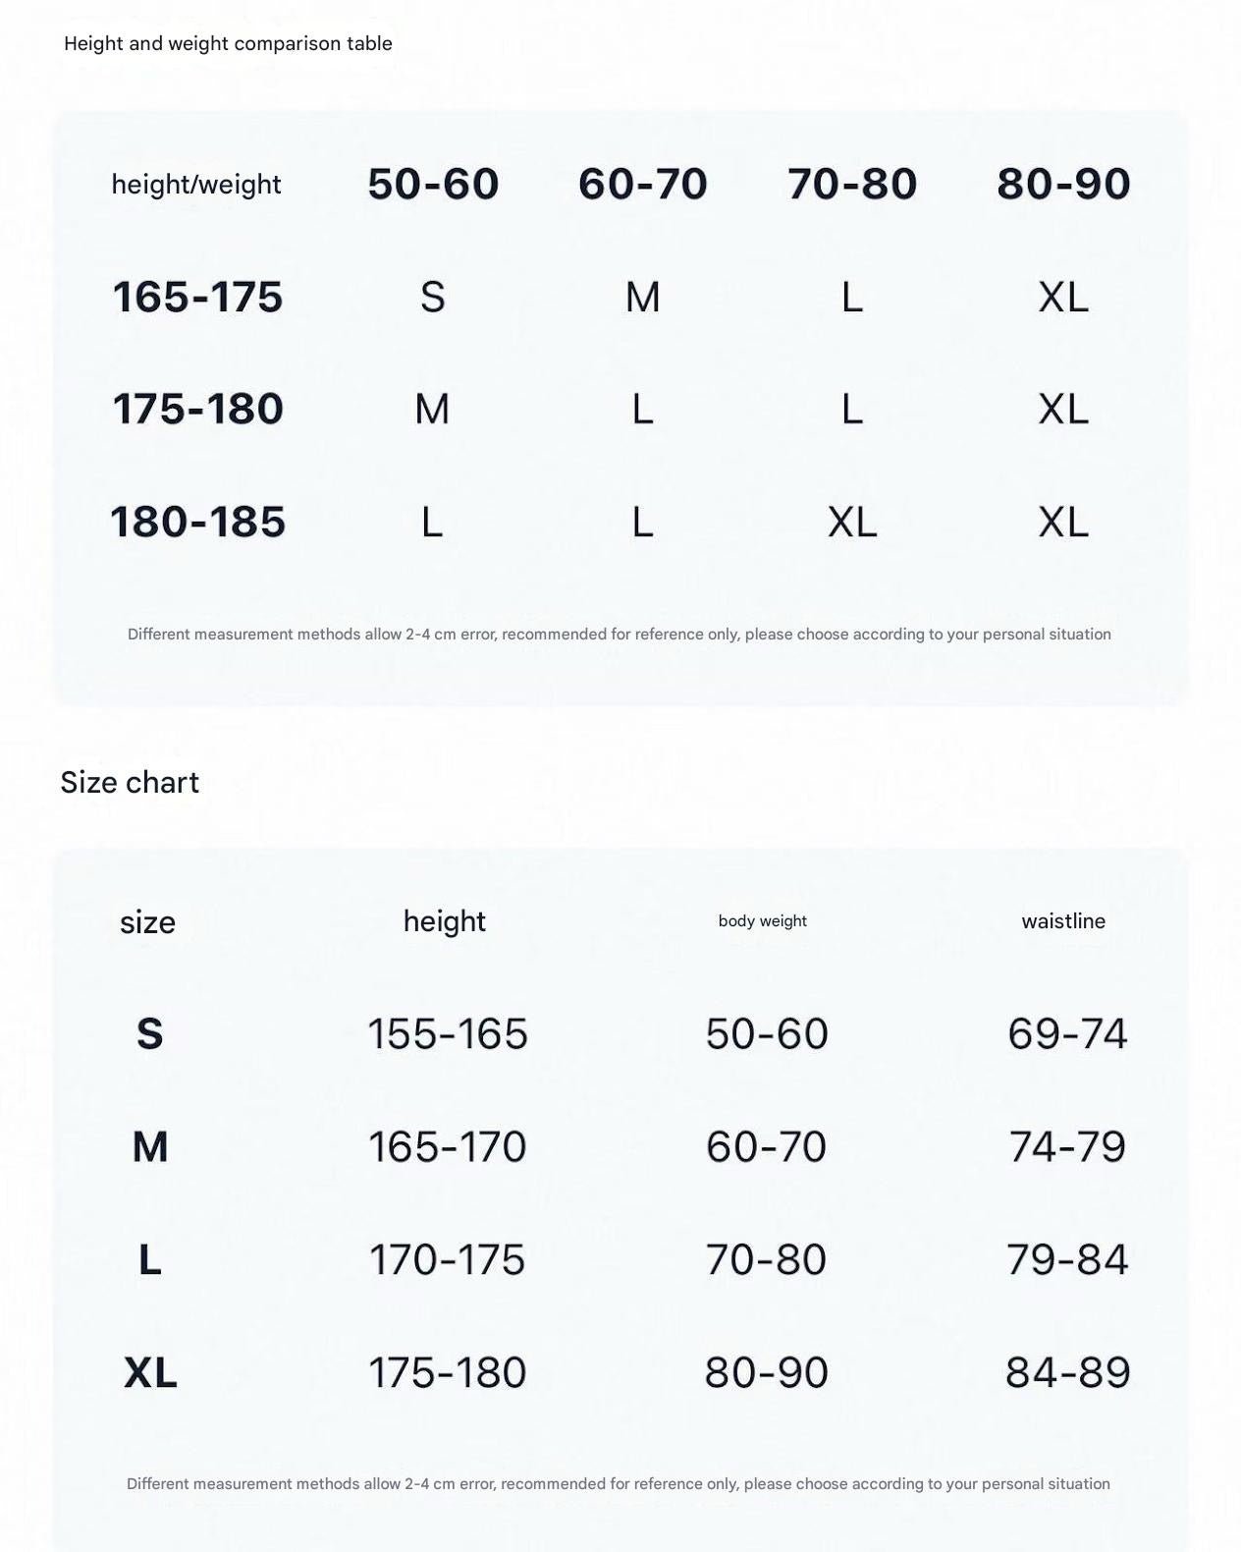
Task: Select the 'height/weight' header cell
Action: coord(196,185)
